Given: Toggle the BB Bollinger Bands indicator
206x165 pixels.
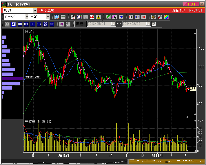Looking at the screenshot, I should (x=20, y=24).
